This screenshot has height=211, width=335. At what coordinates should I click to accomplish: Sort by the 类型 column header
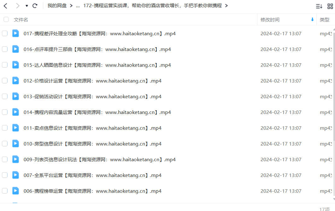click(324, 20)
